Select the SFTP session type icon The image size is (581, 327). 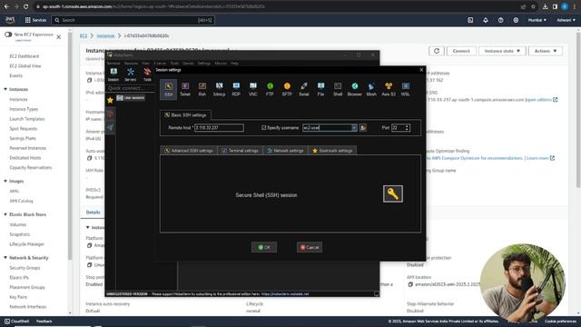pyautogui.click(x=287, y=89)
